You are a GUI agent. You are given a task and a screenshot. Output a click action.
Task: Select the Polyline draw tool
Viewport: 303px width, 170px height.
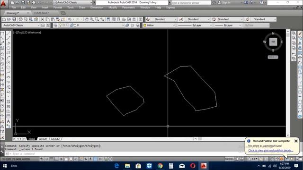9,43
